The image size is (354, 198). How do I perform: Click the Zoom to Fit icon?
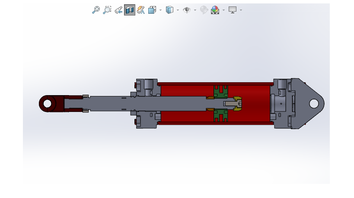(x=96, y=10)
